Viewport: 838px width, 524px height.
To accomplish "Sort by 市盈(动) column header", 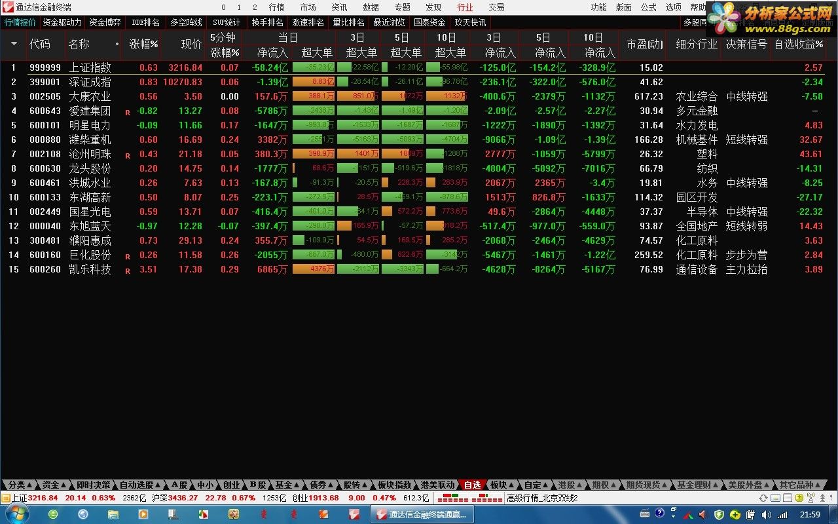I will pyautogui.click(x=644, y=45).
